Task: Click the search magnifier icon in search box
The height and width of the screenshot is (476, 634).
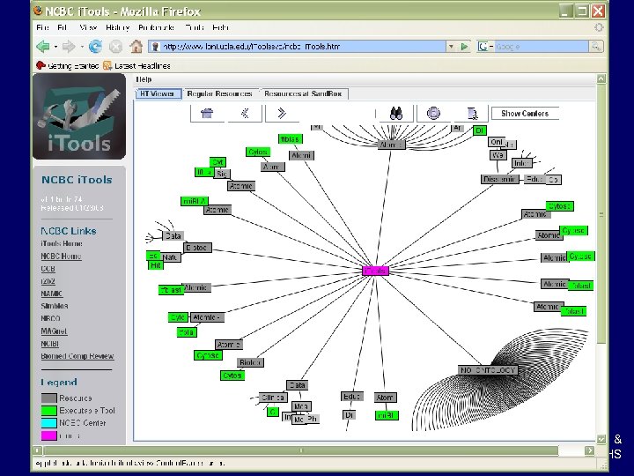Action: 596,47
